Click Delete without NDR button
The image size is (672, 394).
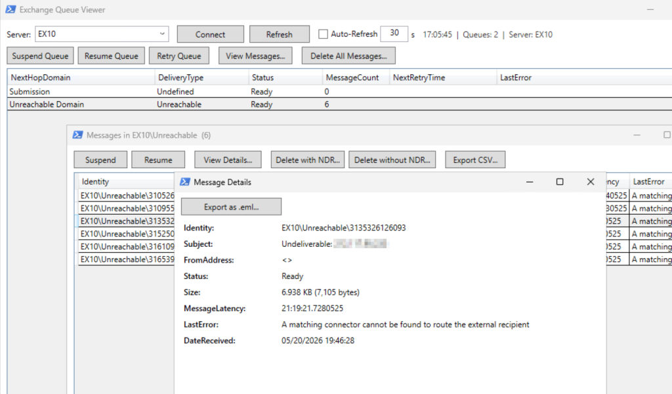coord(392,160)
